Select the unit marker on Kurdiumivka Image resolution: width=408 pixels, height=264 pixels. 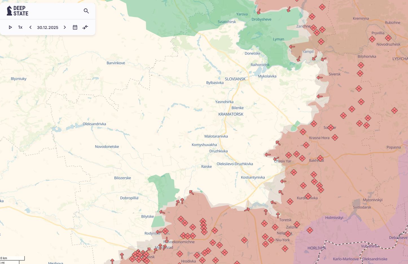(308, 196)
